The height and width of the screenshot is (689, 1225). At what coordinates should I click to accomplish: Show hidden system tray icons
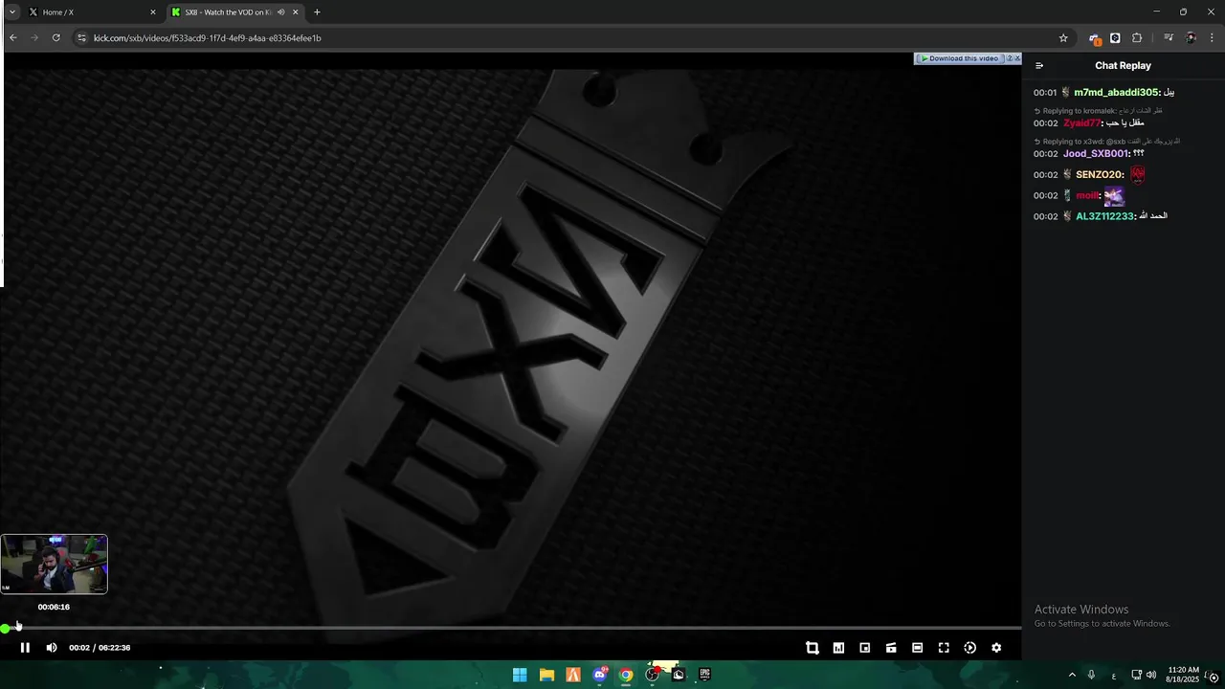[x=1072, y=675]
